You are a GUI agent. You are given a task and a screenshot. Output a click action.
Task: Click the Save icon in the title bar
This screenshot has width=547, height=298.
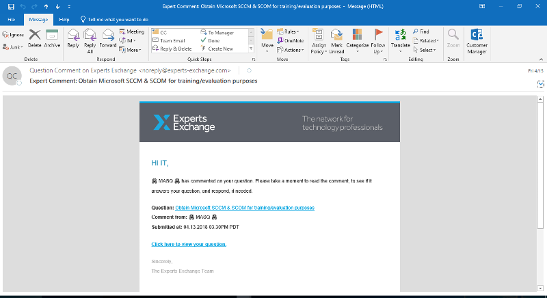pyautogui.click(x=11, y=7)
